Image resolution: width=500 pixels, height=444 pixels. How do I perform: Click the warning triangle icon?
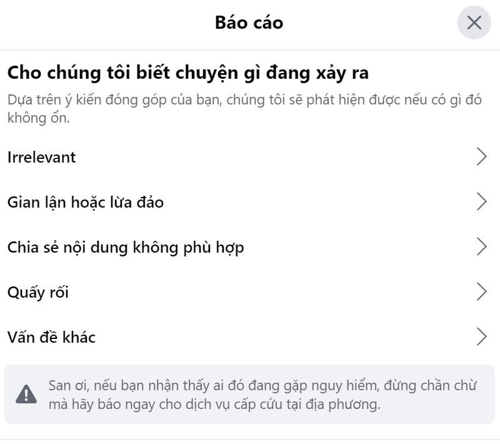tap(26, 393)
